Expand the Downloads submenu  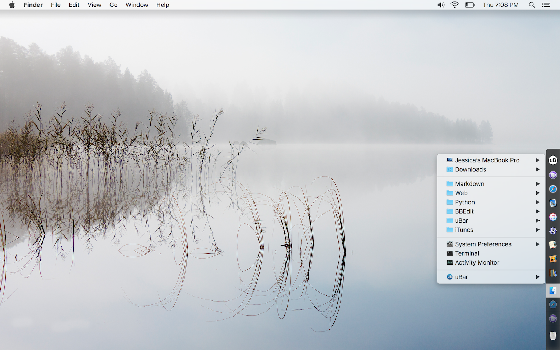click(491, 169)
